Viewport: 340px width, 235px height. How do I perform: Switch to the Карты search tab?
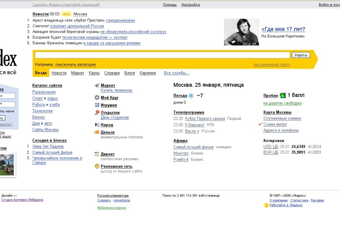(x=94, y=73)
